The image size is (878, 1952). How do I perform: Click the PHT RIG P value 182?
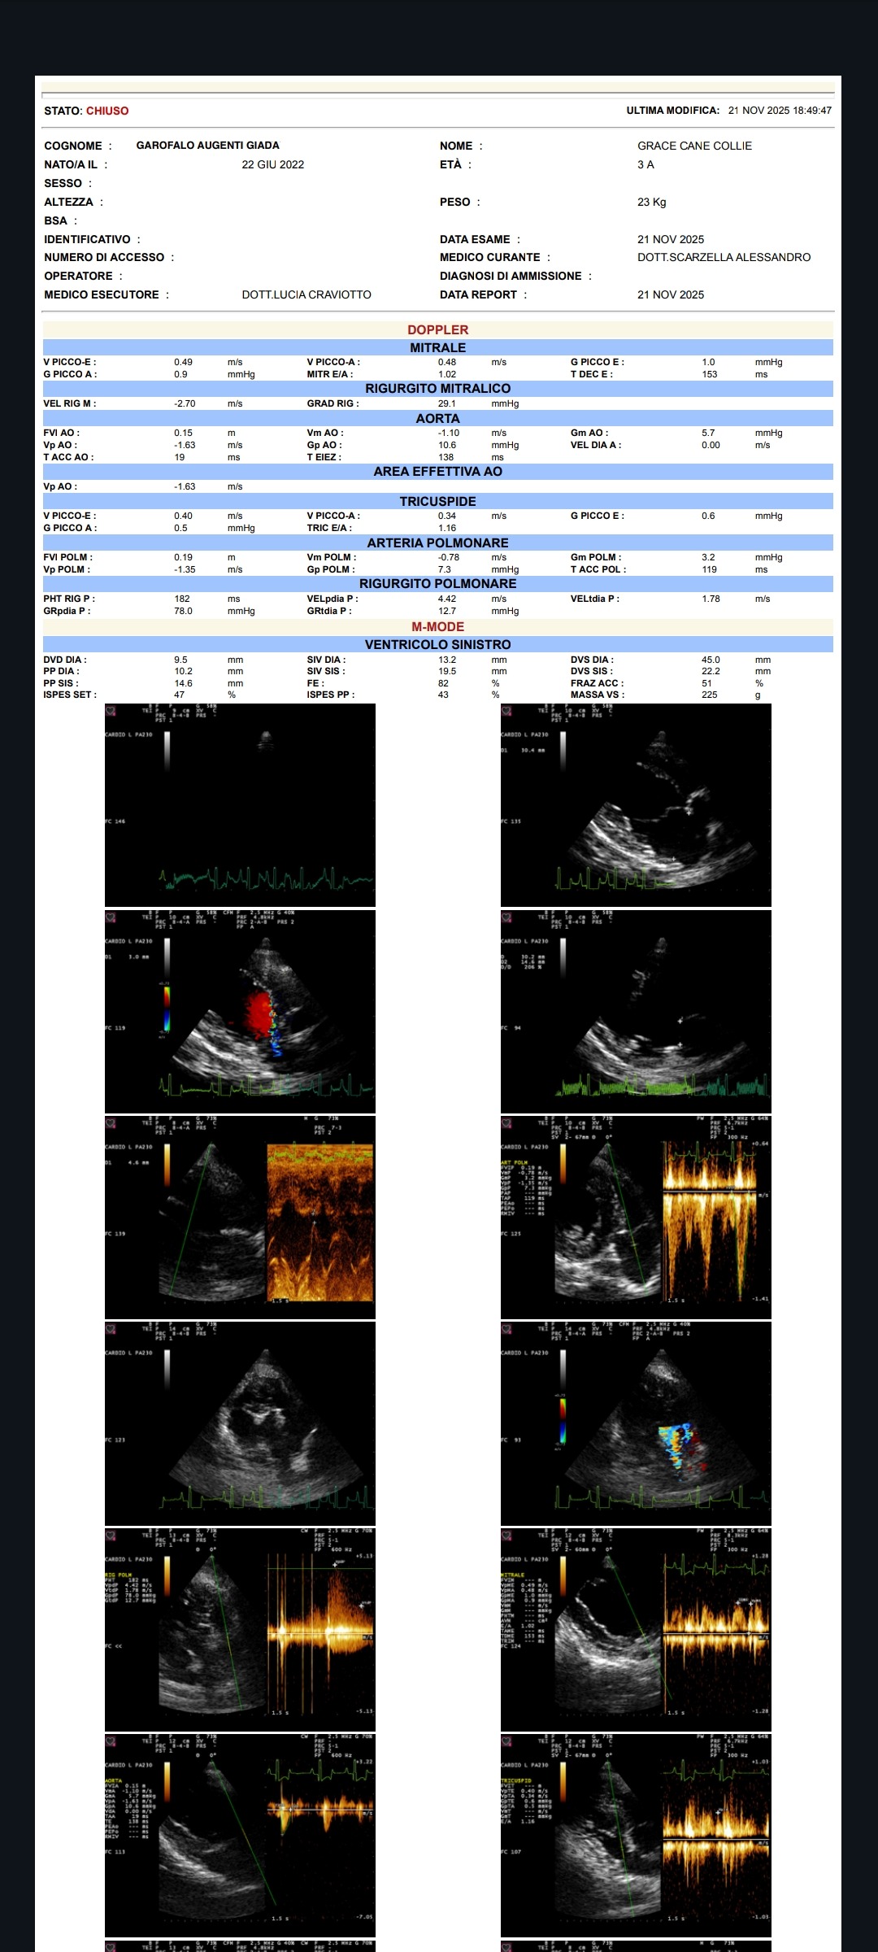tap(182, 599)
